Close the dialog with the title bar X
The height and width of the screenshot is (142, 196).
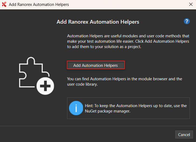(x=191, y=4)
